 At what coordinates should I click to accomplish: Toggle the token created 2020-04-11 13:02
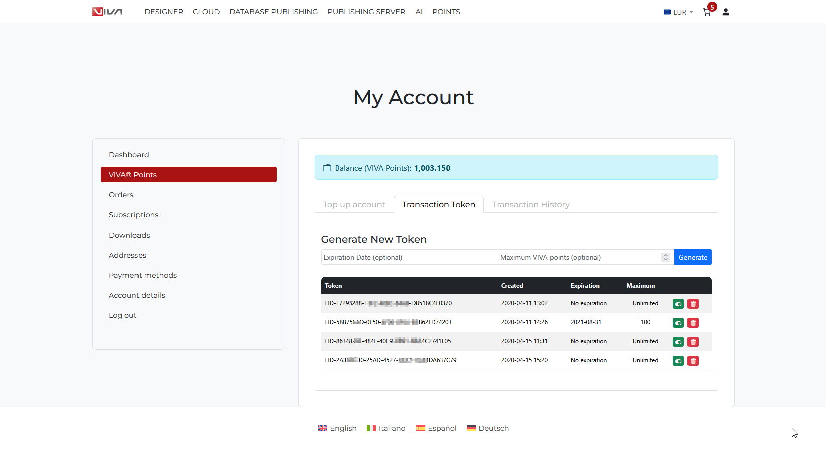pyautogui.click(x=678, y=304)
